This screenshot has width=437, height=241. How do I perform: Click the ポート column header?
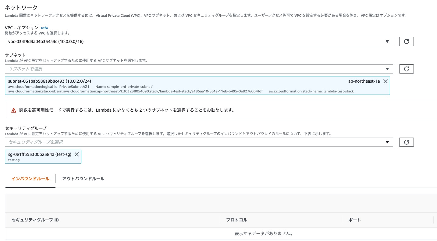click(x=354, y=220)
